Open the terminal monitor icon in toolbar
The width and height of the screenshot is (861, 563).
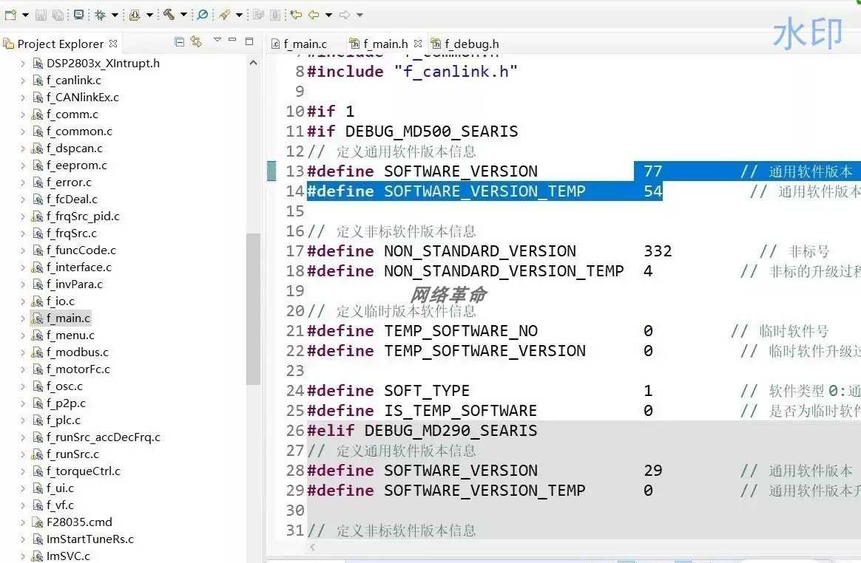(x=78, y=15)
